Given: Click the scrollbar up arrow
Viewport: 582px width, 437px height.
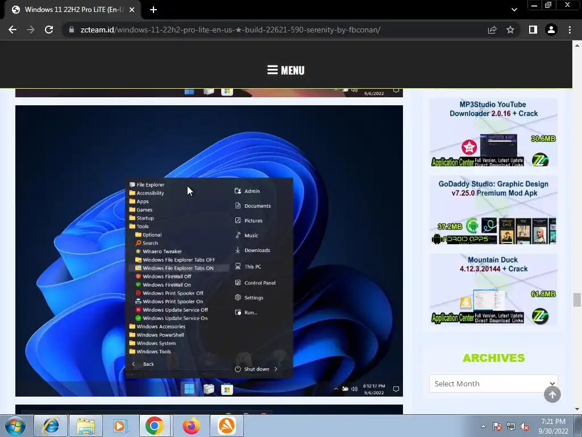Looking at the screenshot, I should (577, 46).
